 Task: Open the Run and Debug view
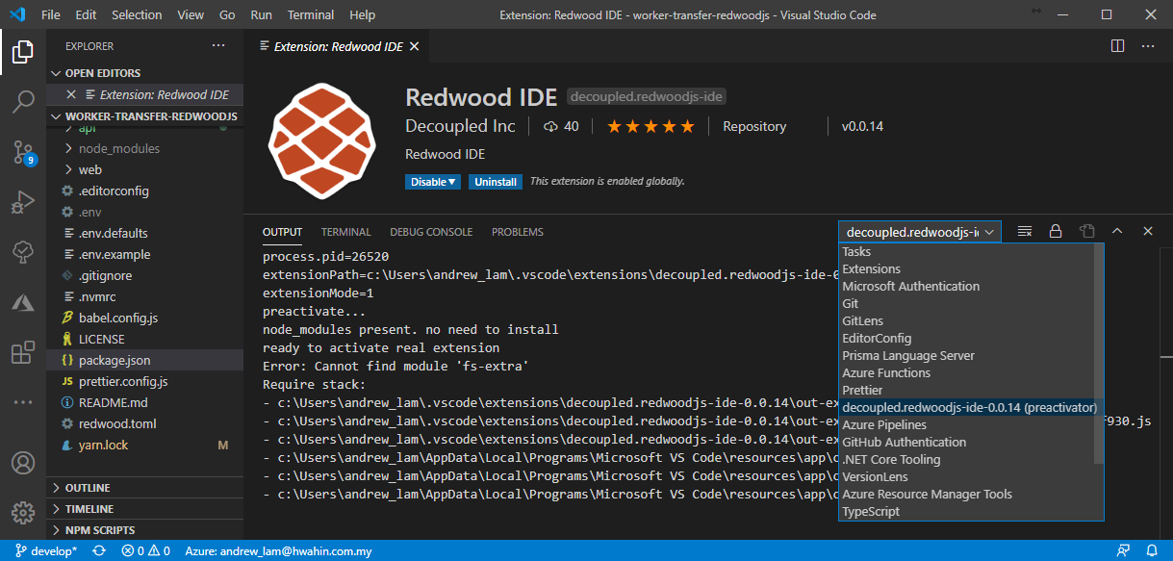click(23, 202)
